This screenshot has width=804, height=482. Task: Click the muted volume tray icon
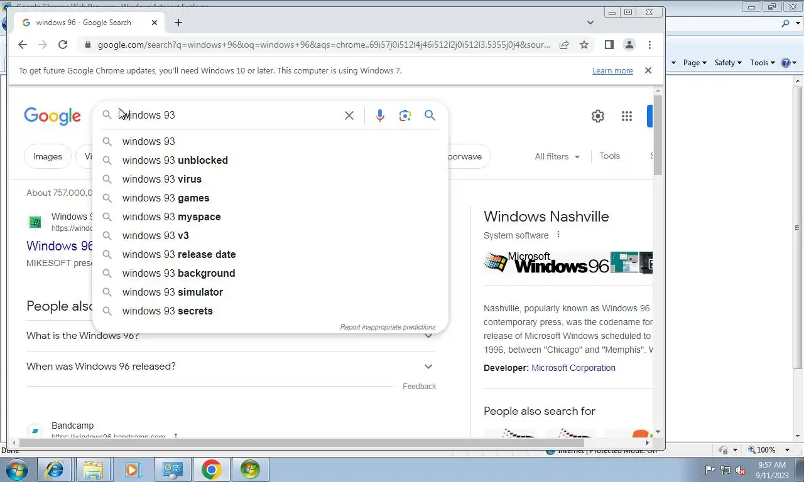[741, 469]
